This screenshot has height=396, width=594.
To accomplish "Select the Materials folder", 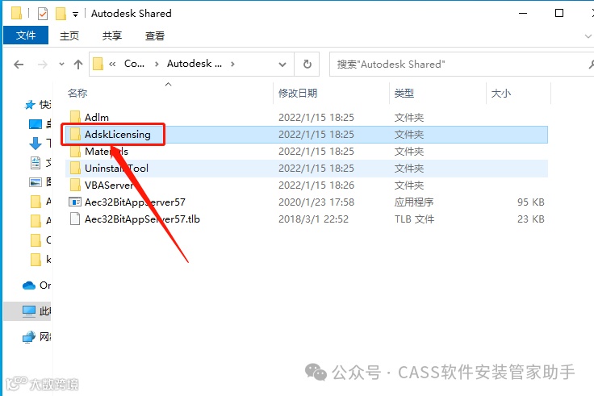I will pyautogui.click(x=306, y=152).
